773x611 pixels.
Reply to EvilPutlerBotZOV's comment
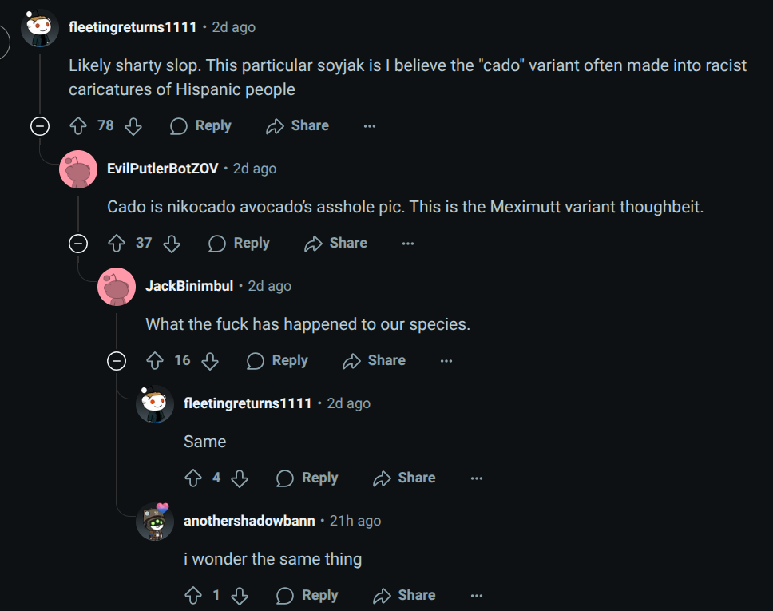(238, 243)
